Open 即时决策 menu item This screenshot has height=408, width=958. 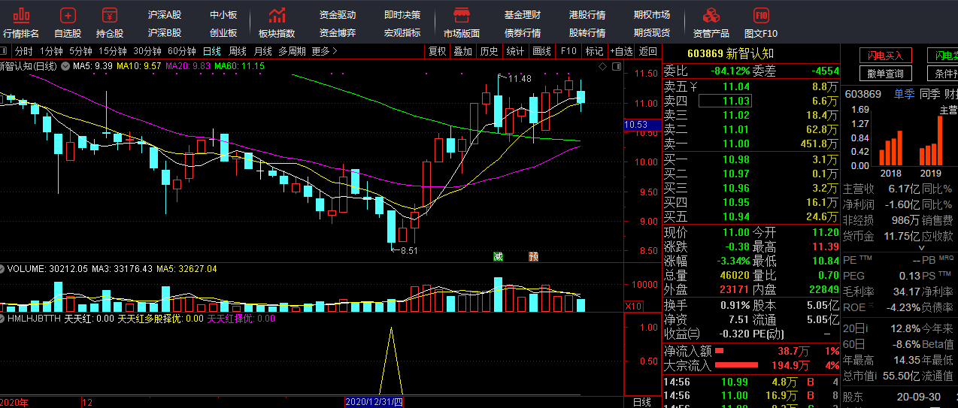[x=402, y=15]
